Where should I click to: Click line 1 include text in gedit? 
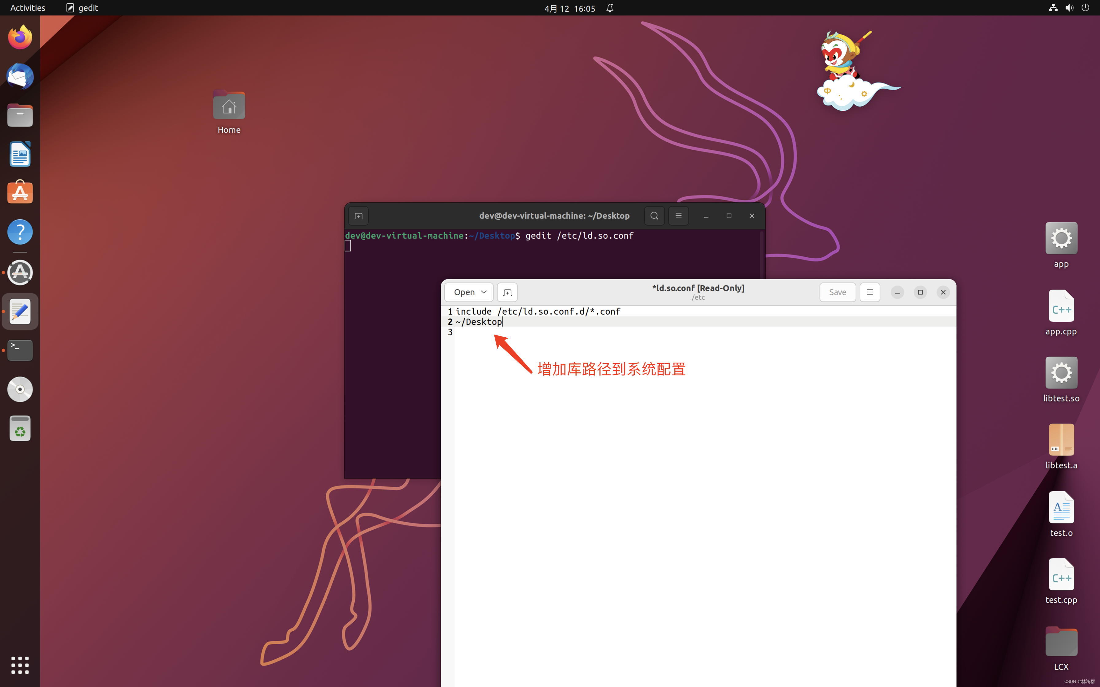[x=538, y=311]
